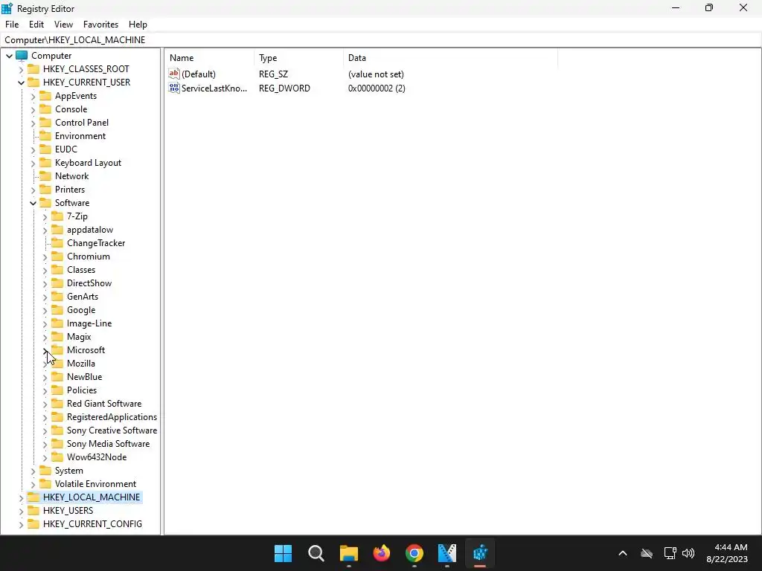This screenshot has height=571, width=762.
Task: Select the Sony Media Software key label
Action: point(109,444)
